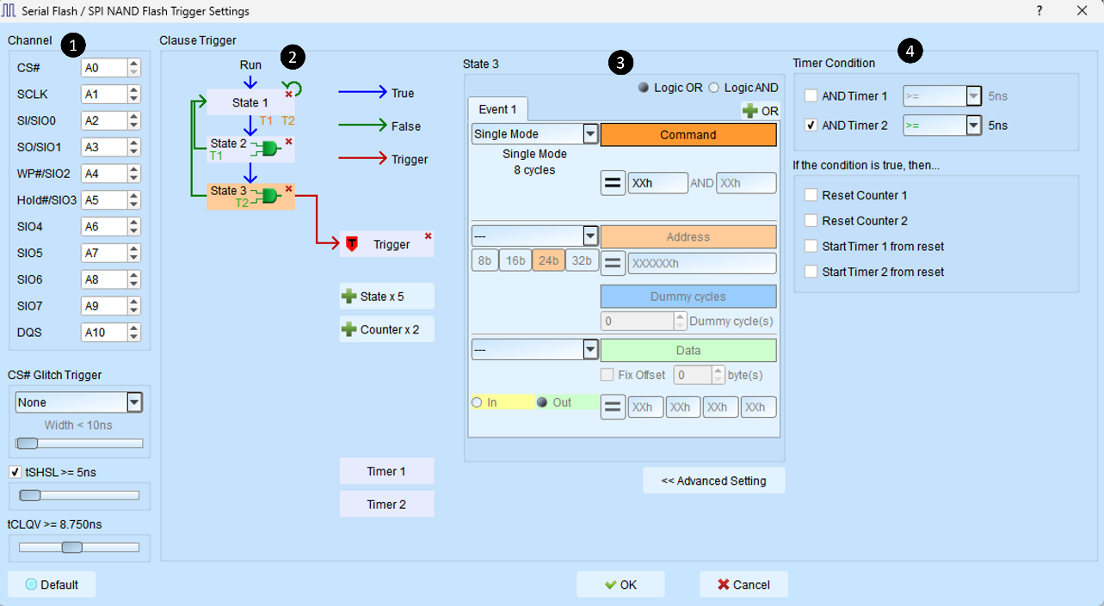Open AND Timer 1 comparison dropdown
The image size is (1104, 606).
(x=942, y=96)
